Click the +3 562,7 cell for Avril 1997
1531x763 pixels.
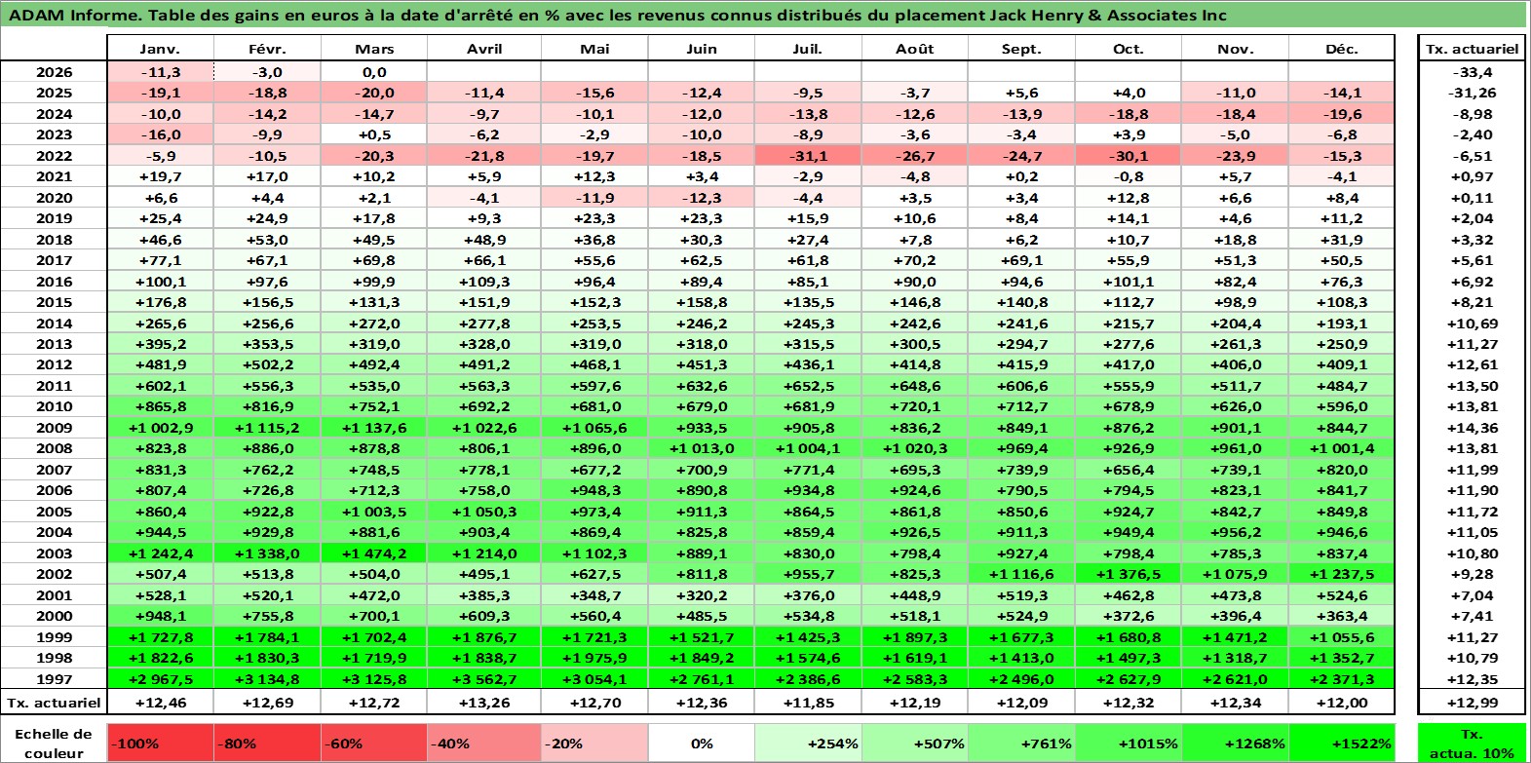click(x=484, y=679)
